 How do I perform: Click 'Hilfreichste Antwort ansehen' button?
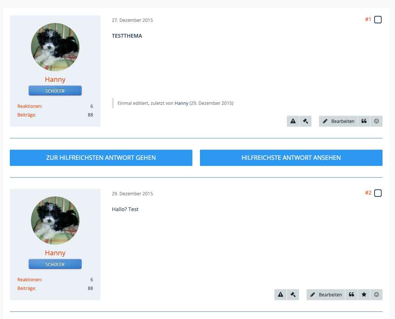291,158
